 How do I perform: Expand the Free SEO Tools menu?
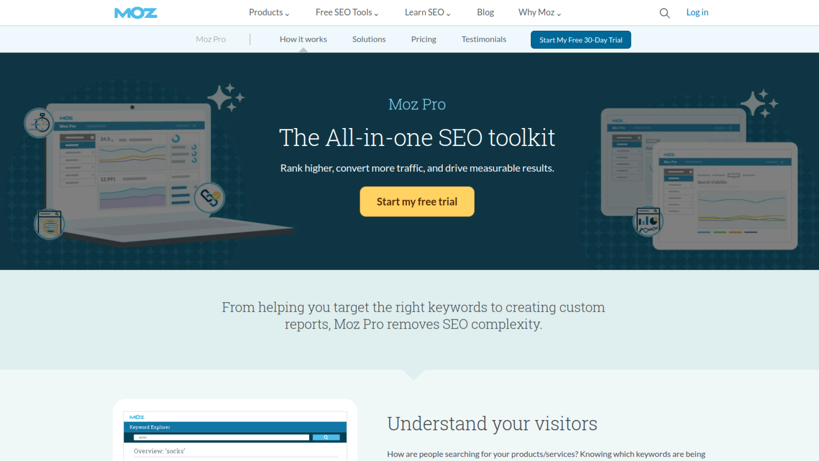pyautogui.click(x=347, y=12)
